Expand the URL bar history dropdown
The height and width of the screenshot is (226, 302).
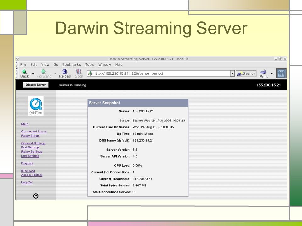[x=232, y=73]
